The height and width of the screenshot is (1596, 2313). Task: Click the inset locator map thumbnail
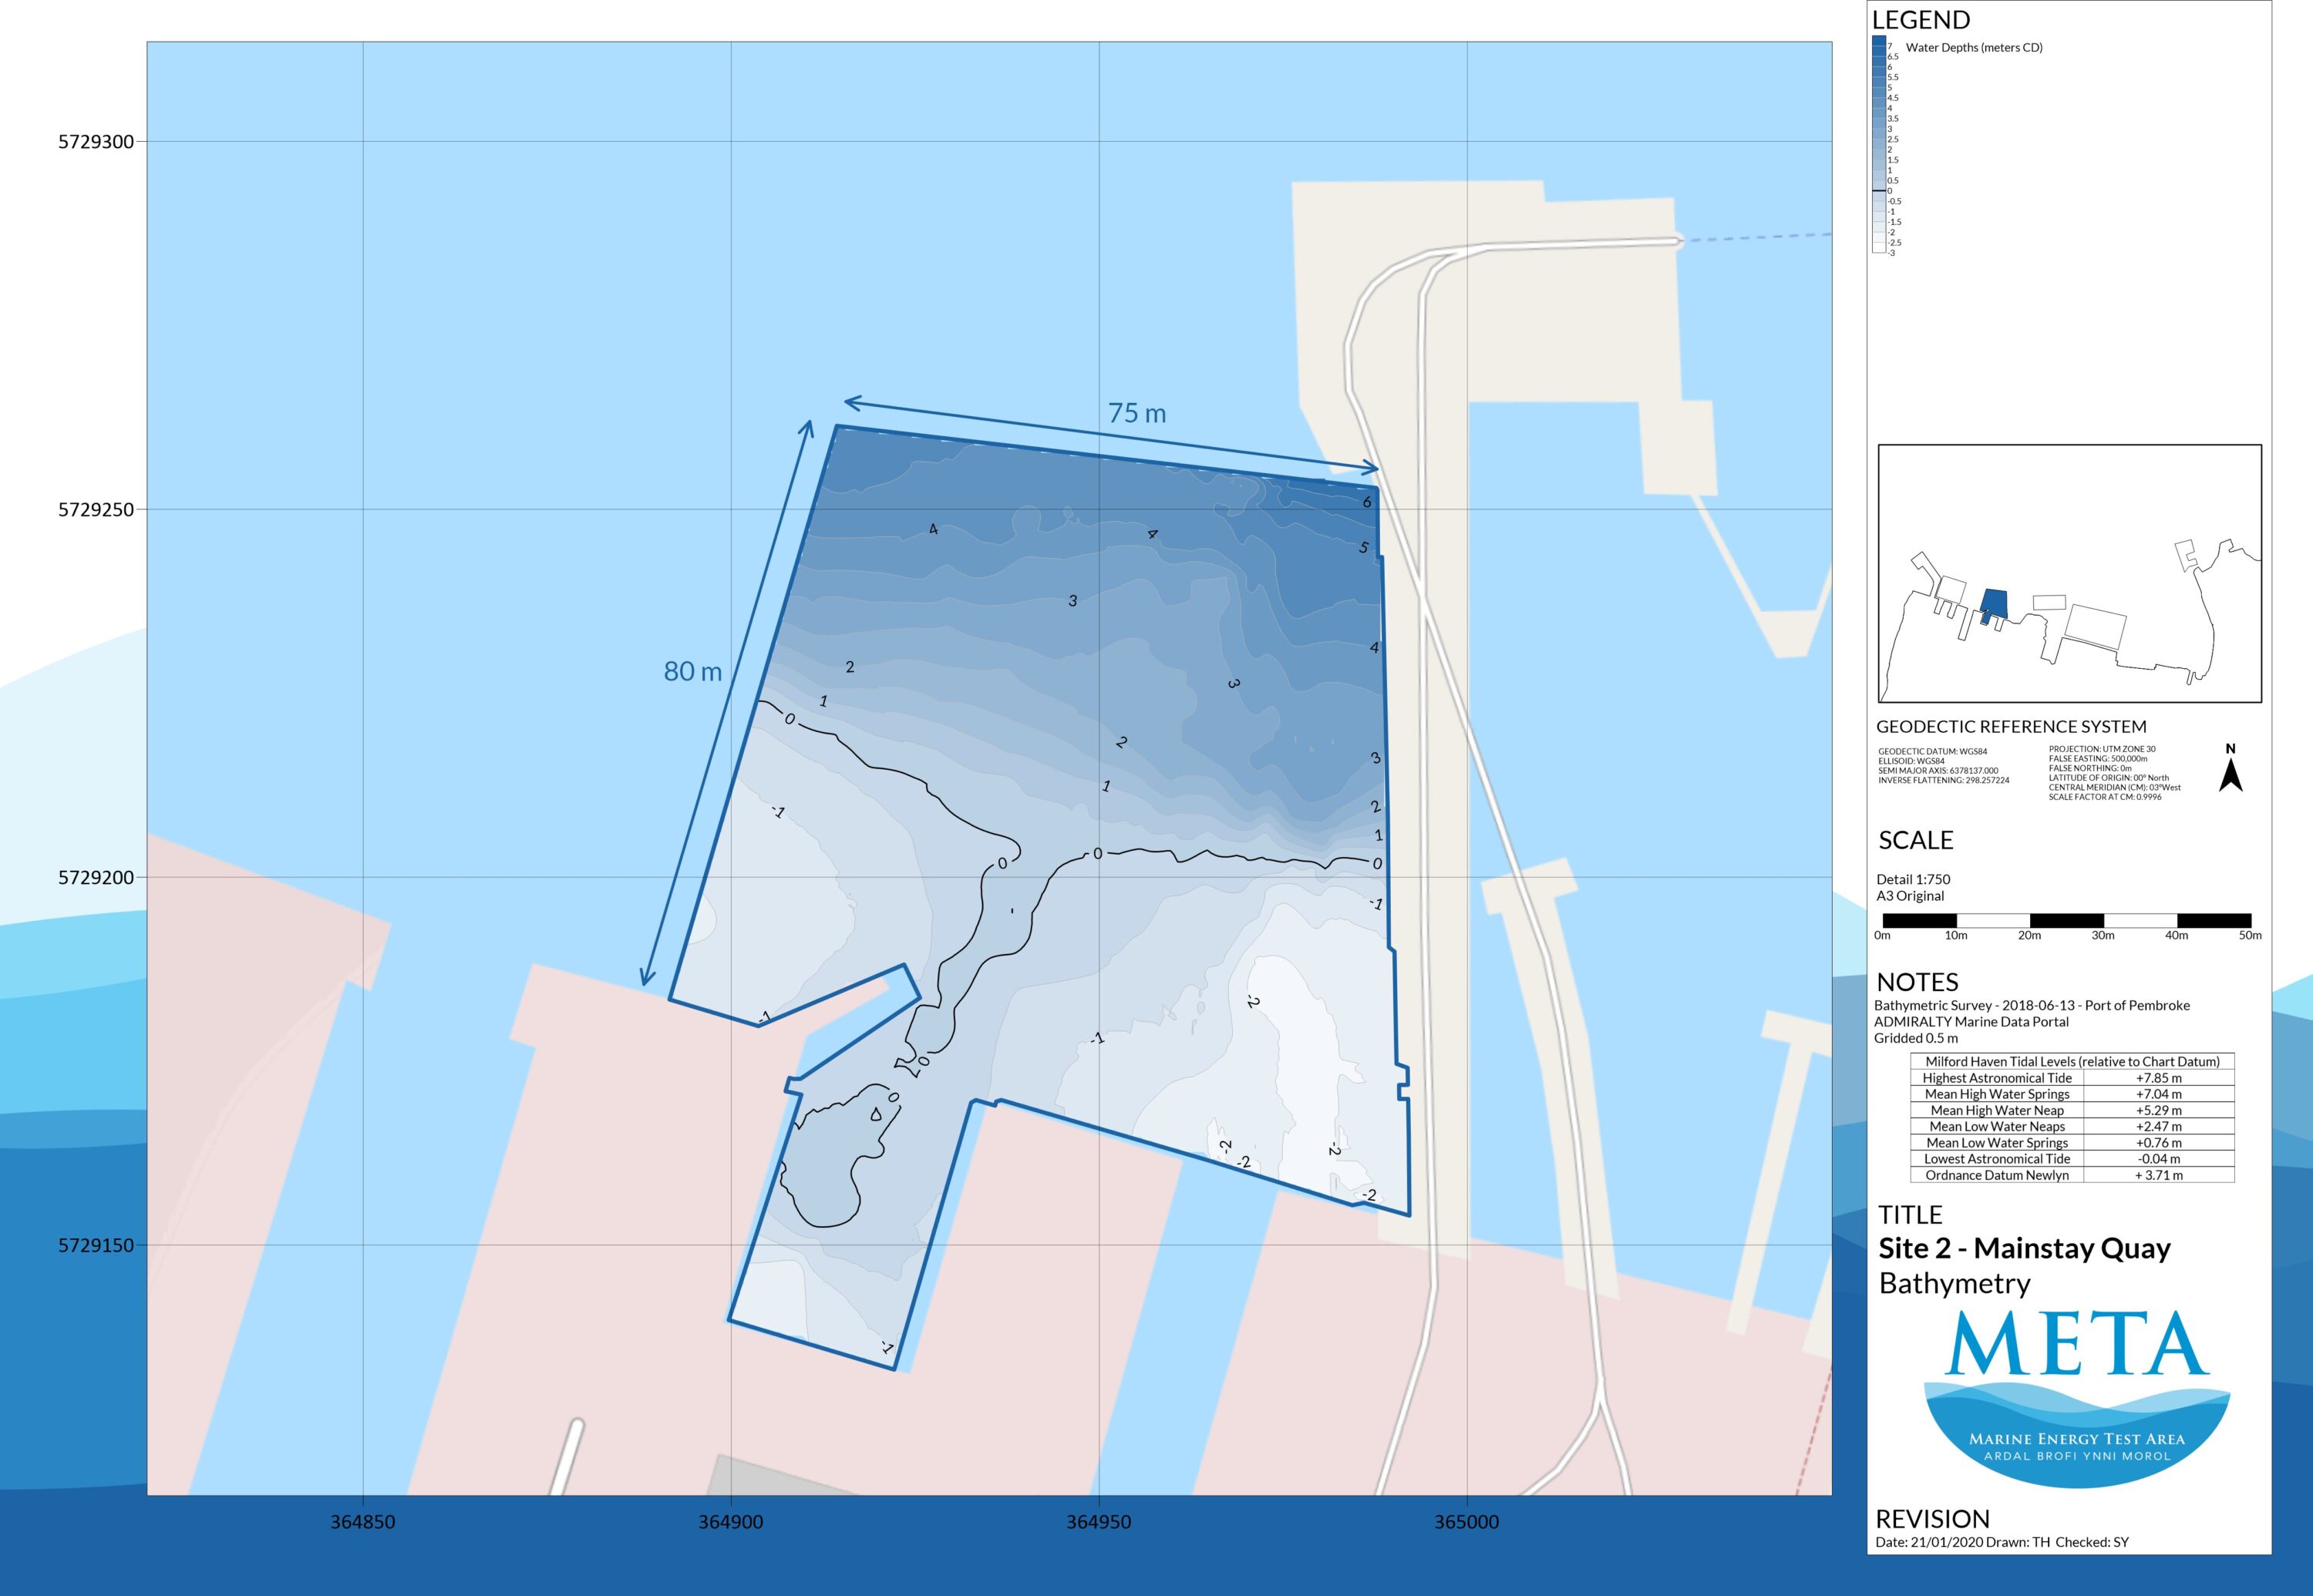click(2069, 573)
